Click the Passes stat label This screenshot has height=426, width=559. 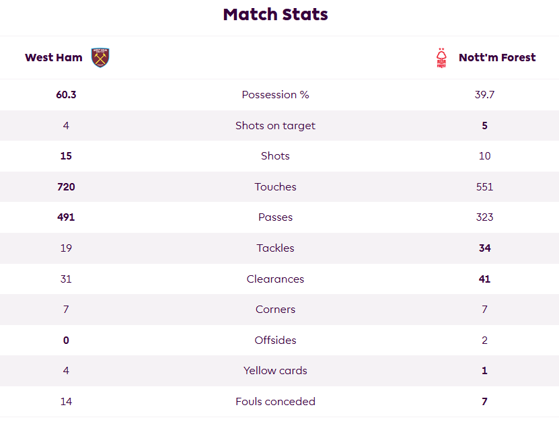pyautogui.click(x=275, y=217)
